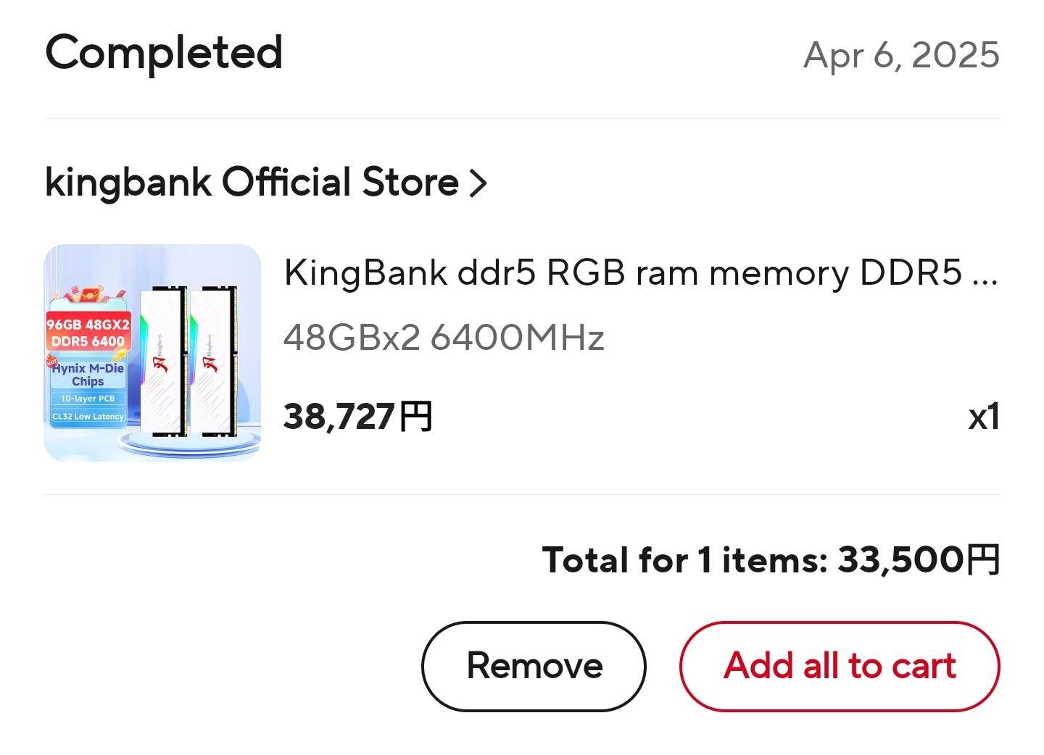Click the right RAM stick image
The height and width of the screenshot is (755, 1044).
click(x=213, y=361)
